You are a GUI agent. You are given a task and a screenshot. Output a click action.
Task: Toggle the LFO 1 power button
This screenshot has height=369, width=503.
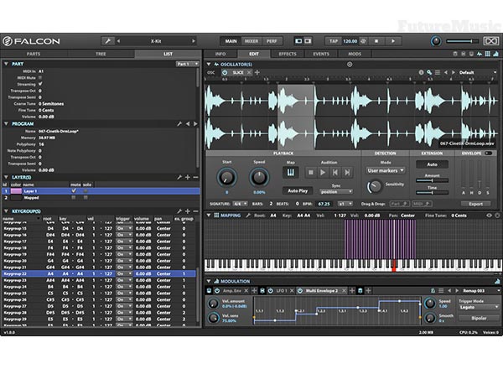(x=271, y=291)
